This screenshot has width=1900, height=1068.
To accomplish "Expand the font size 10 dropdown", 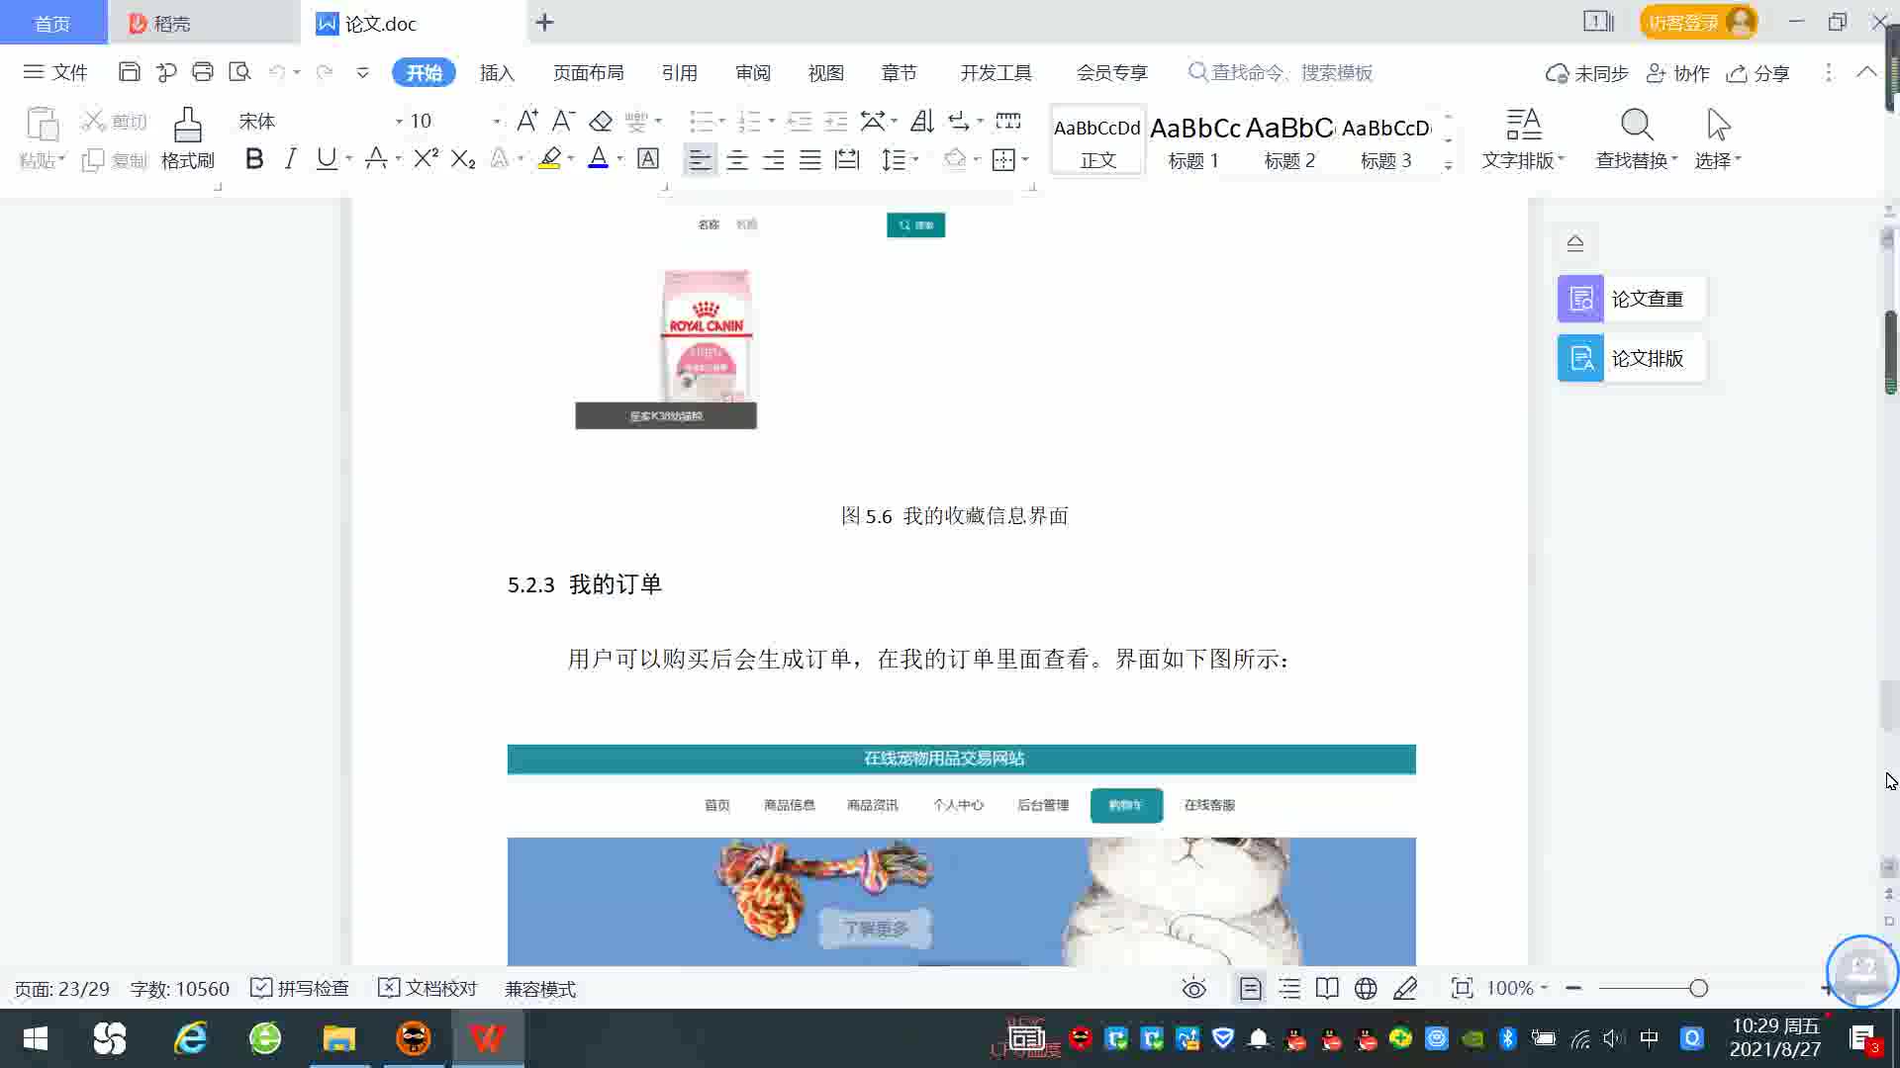I will pos(496,122).
